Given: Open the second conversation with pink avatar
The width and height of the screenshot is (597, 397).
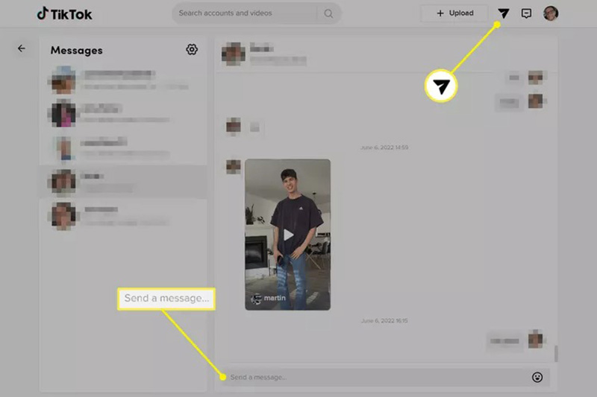Looking at the screenshot, I should point(123,114).
